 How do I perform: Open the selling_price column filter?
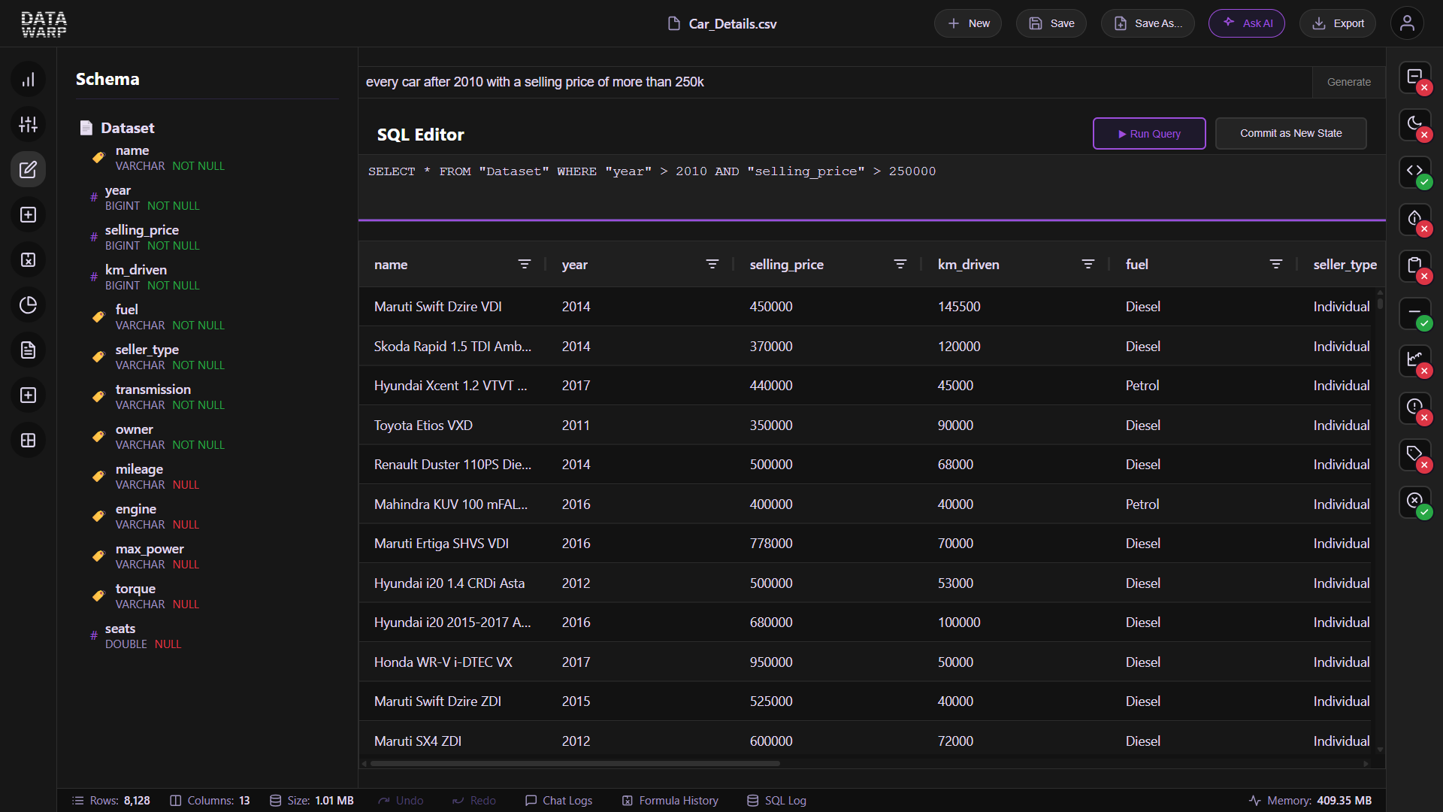pos(901,264)
